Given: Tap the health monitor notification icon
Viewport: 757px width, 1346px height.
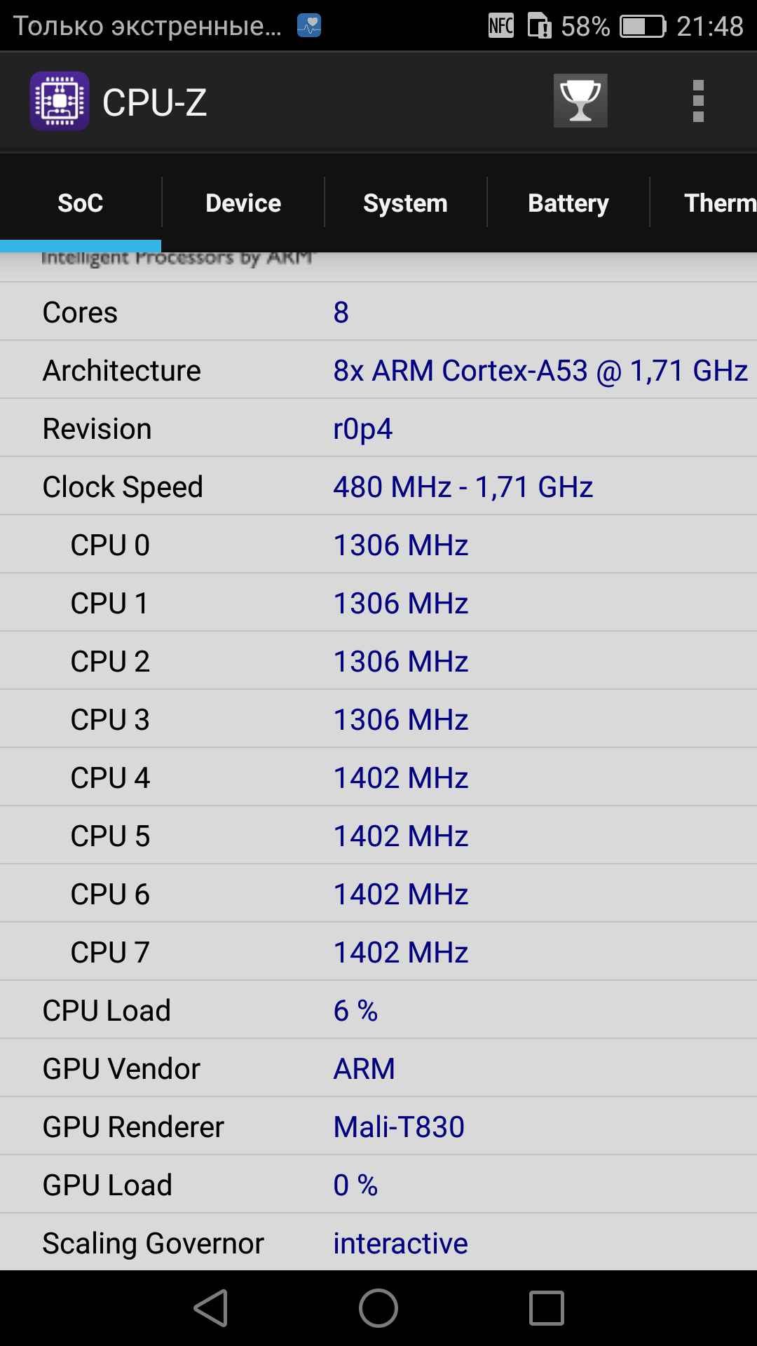Looking at the screenshot, I should pyautogui.click(x=309, y=26).
